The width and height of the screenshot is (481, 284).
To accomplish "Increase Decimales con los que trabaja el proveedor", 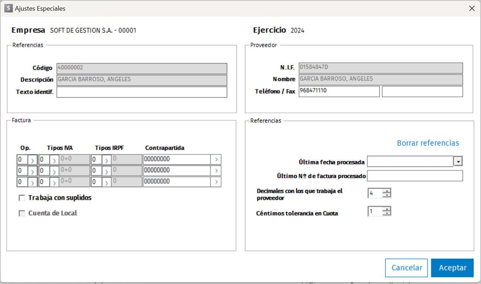I will pos(387,191).
